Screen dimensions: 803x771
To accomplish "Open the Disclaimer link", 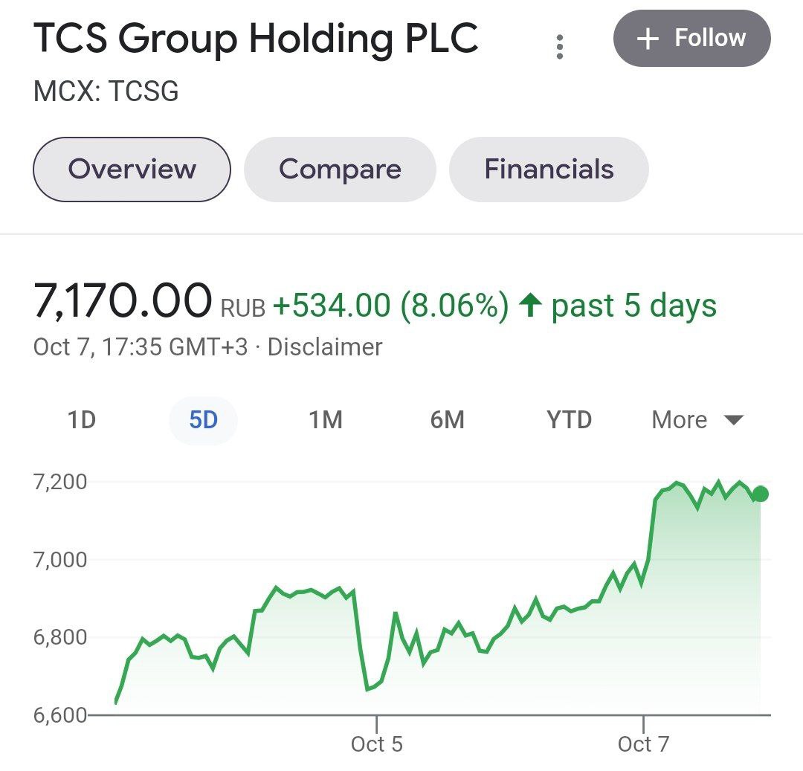I will 325,347.
